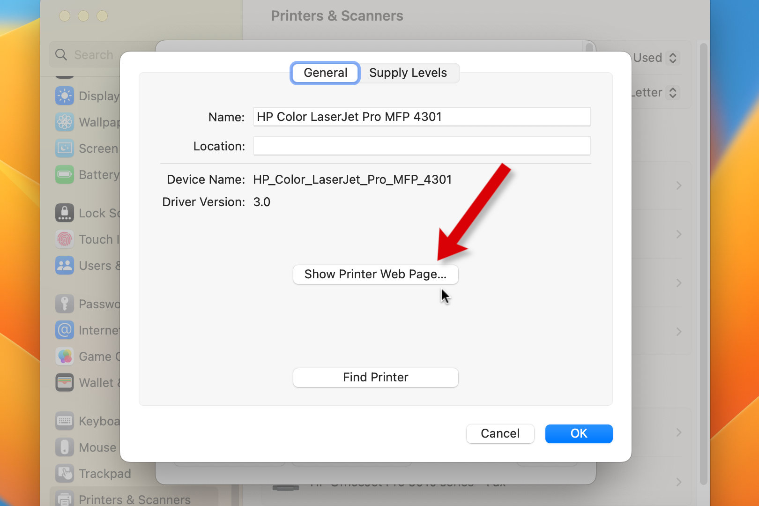The width and height of the screenshot is (759, 506).
Task: Open Game Center sidebar icon
Action: (x=65, y=357)
